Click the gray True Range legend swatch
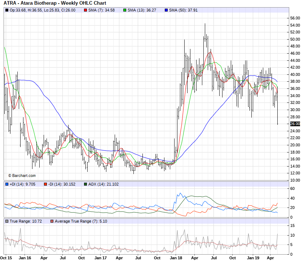 [7, 221]
